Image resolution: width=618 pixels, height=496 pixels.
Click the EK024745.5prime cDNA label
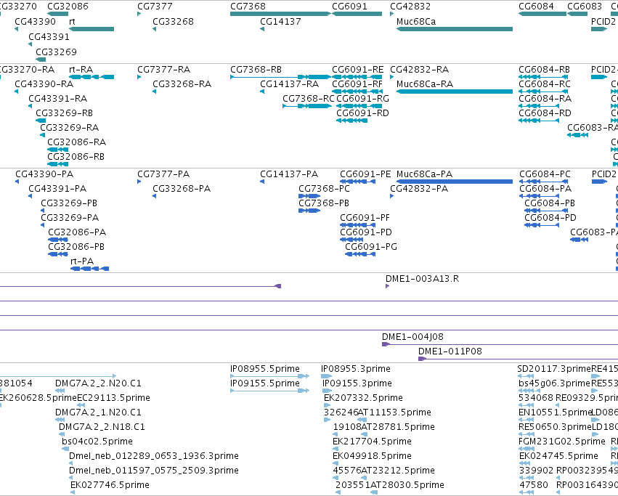559,456
